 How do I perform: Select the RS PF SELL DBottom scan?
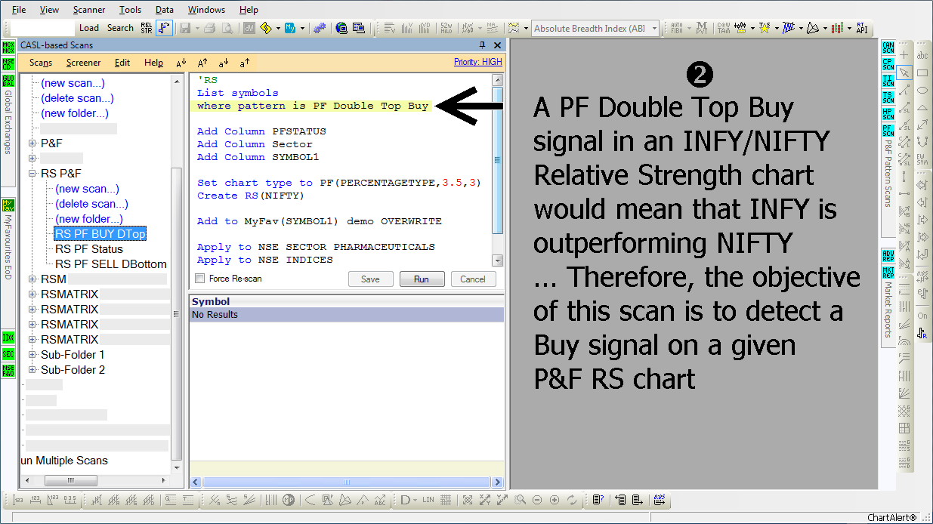coord(111,264)
